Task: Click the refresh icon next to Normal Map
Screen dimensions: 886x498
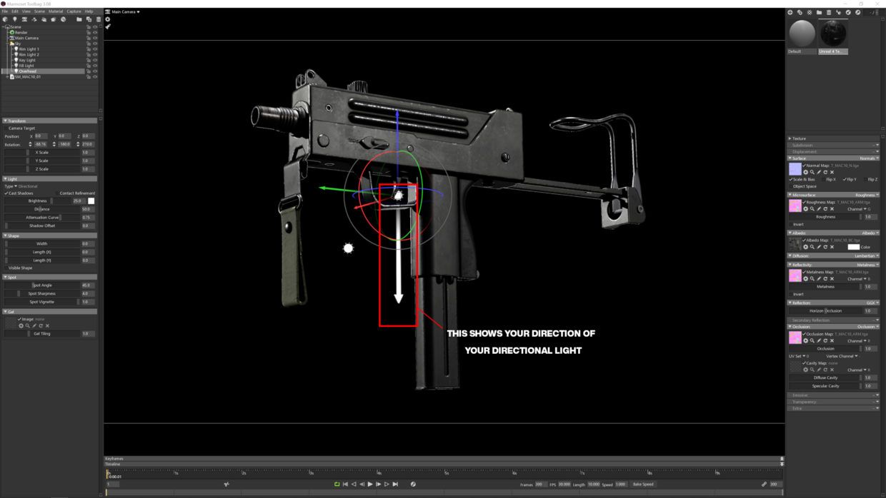Action: click(825, 171)
